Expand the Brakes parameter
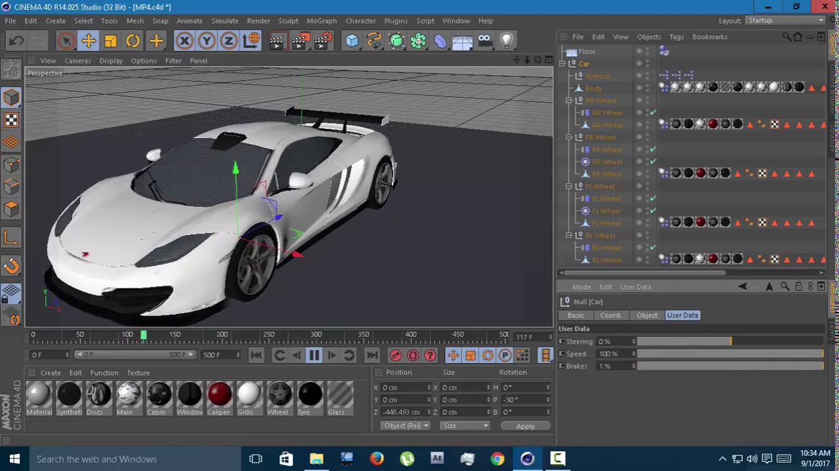Image resolution: width=839 pixels, height=471 pixels. coord(562,366)
